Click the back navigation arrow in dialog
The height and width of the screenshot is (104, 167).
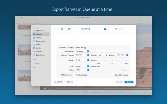[55, 29]
